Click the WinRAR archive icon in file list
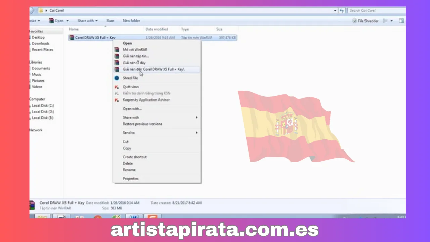430x242 pixels. 72,38
